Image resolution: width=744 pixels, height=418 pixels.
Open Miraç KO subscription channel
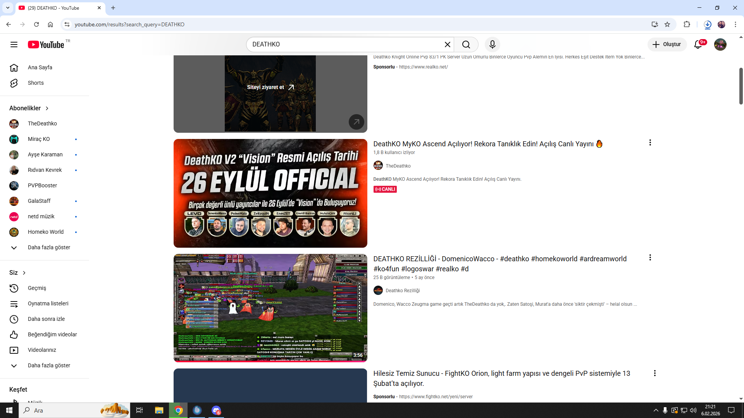[45, 139]
